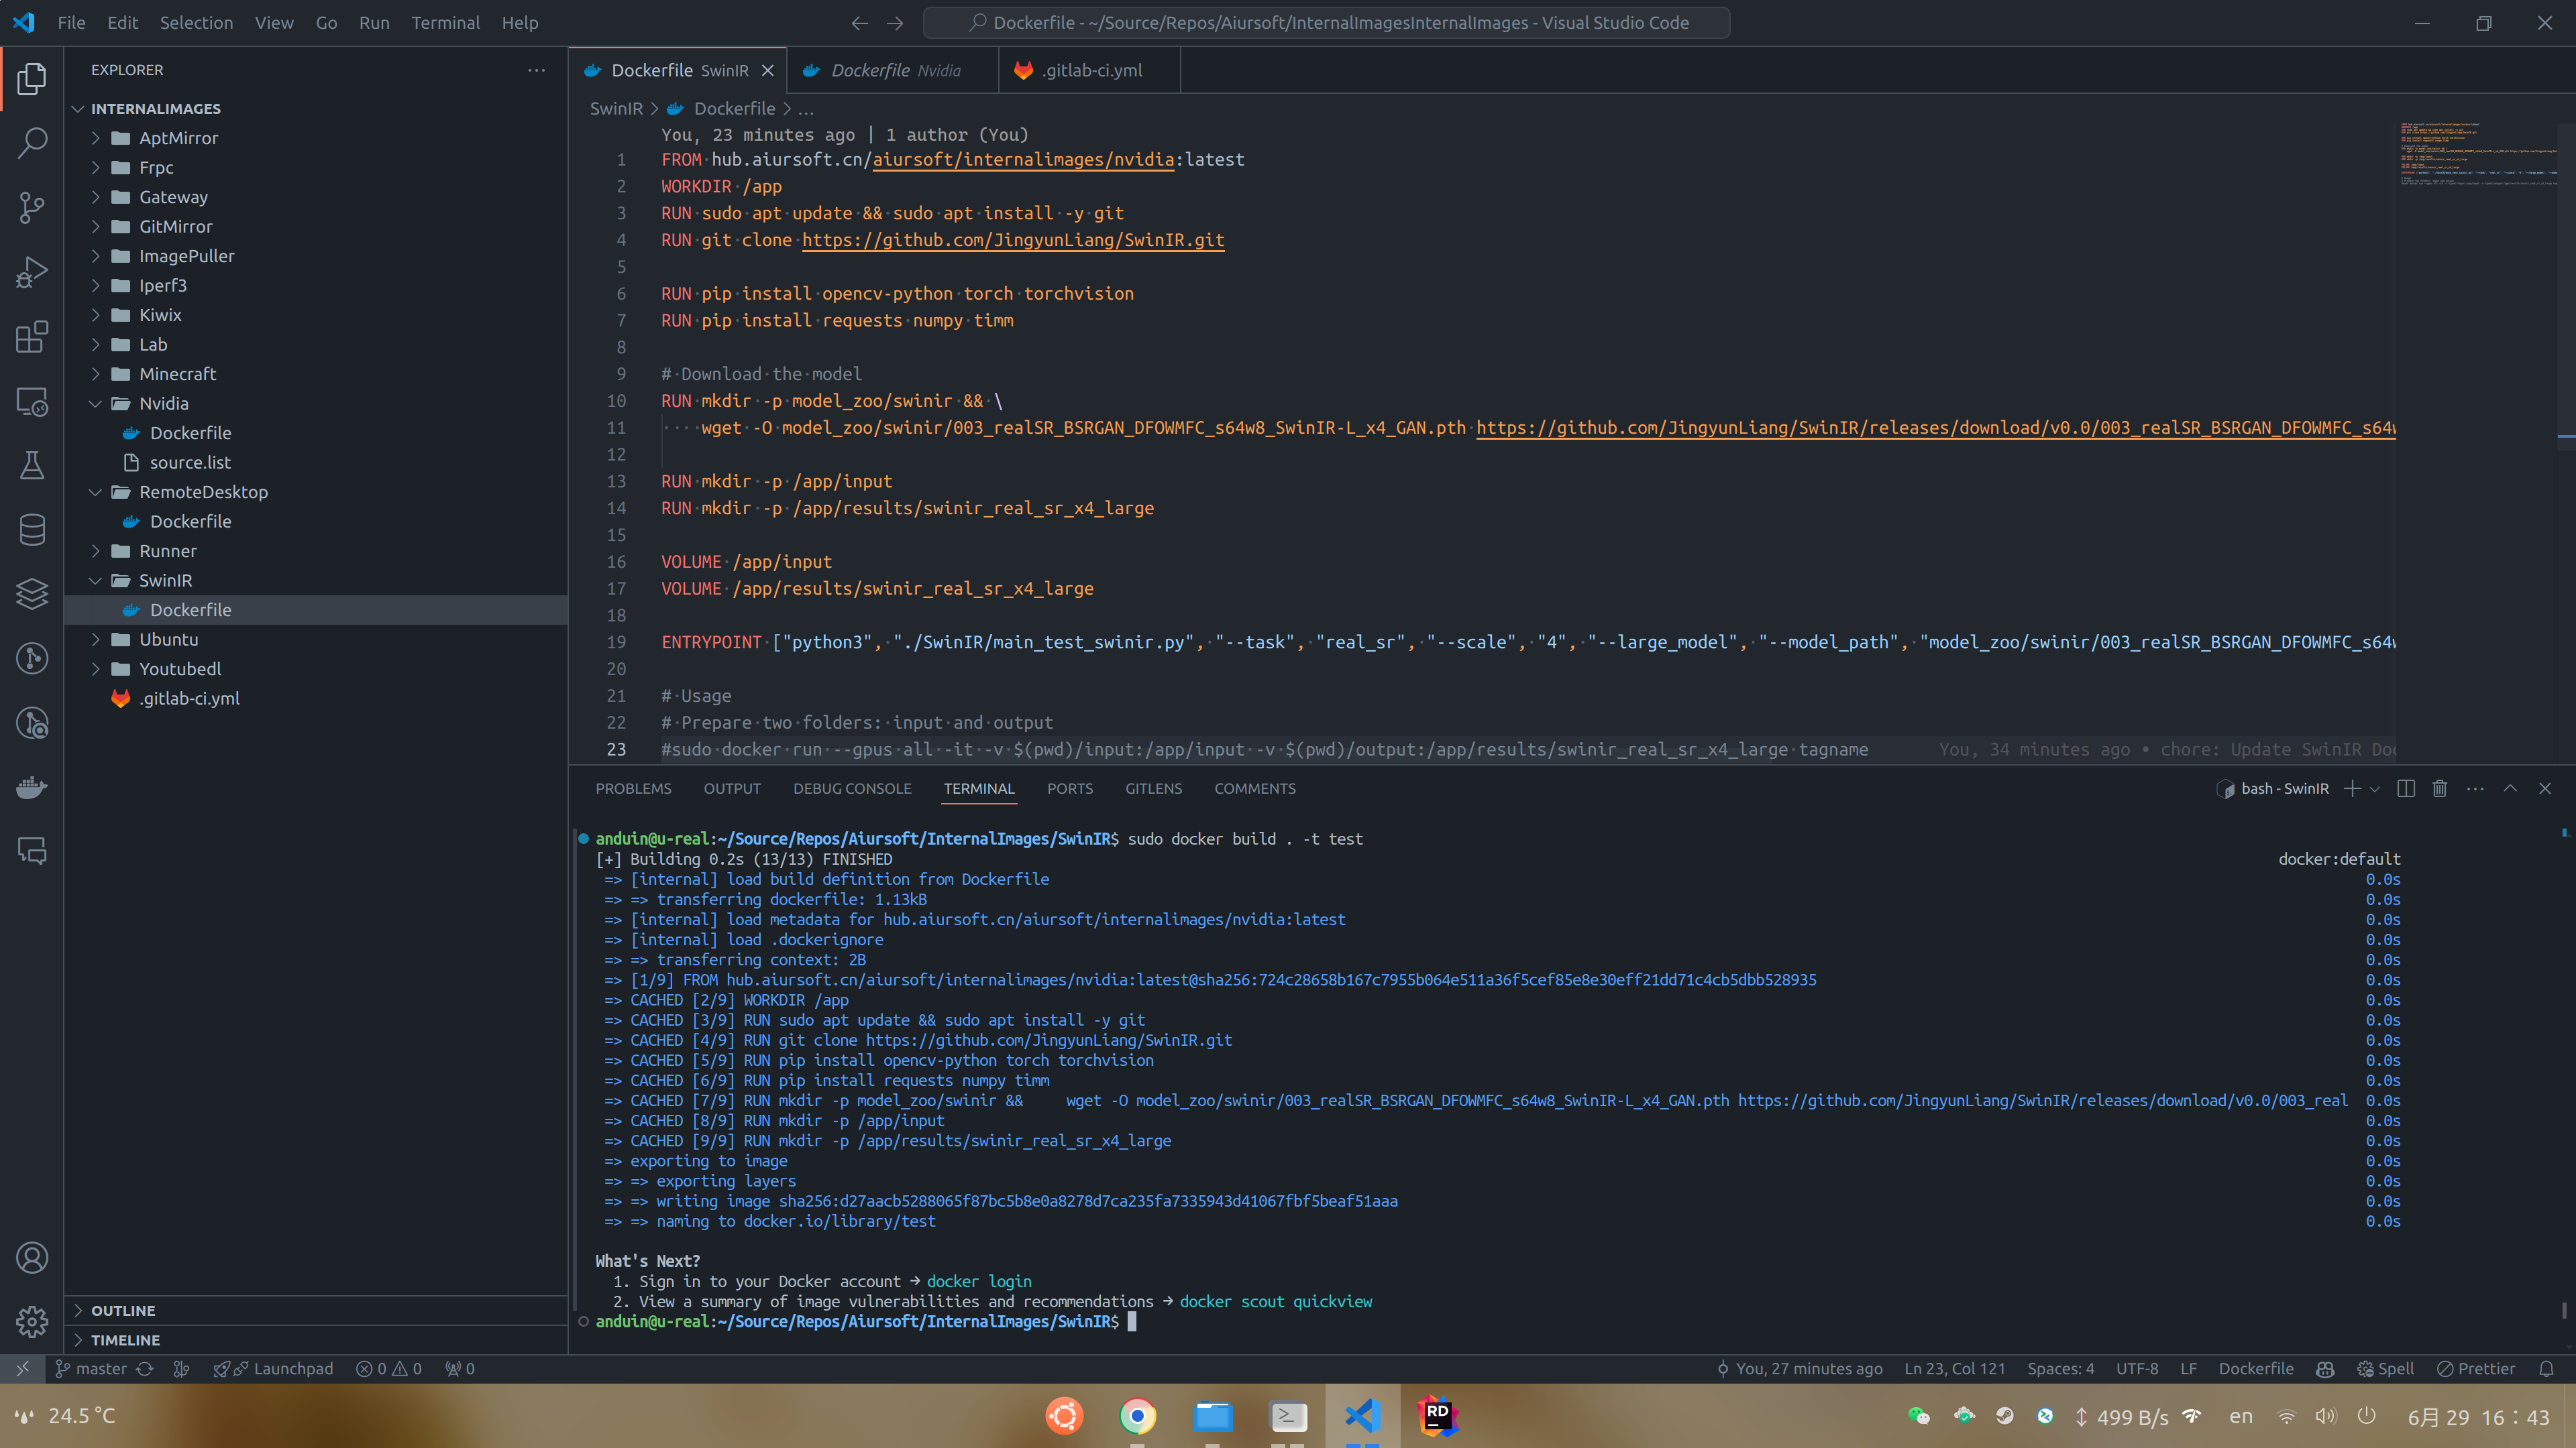Open the Extensions view

(x=32, y=337)
